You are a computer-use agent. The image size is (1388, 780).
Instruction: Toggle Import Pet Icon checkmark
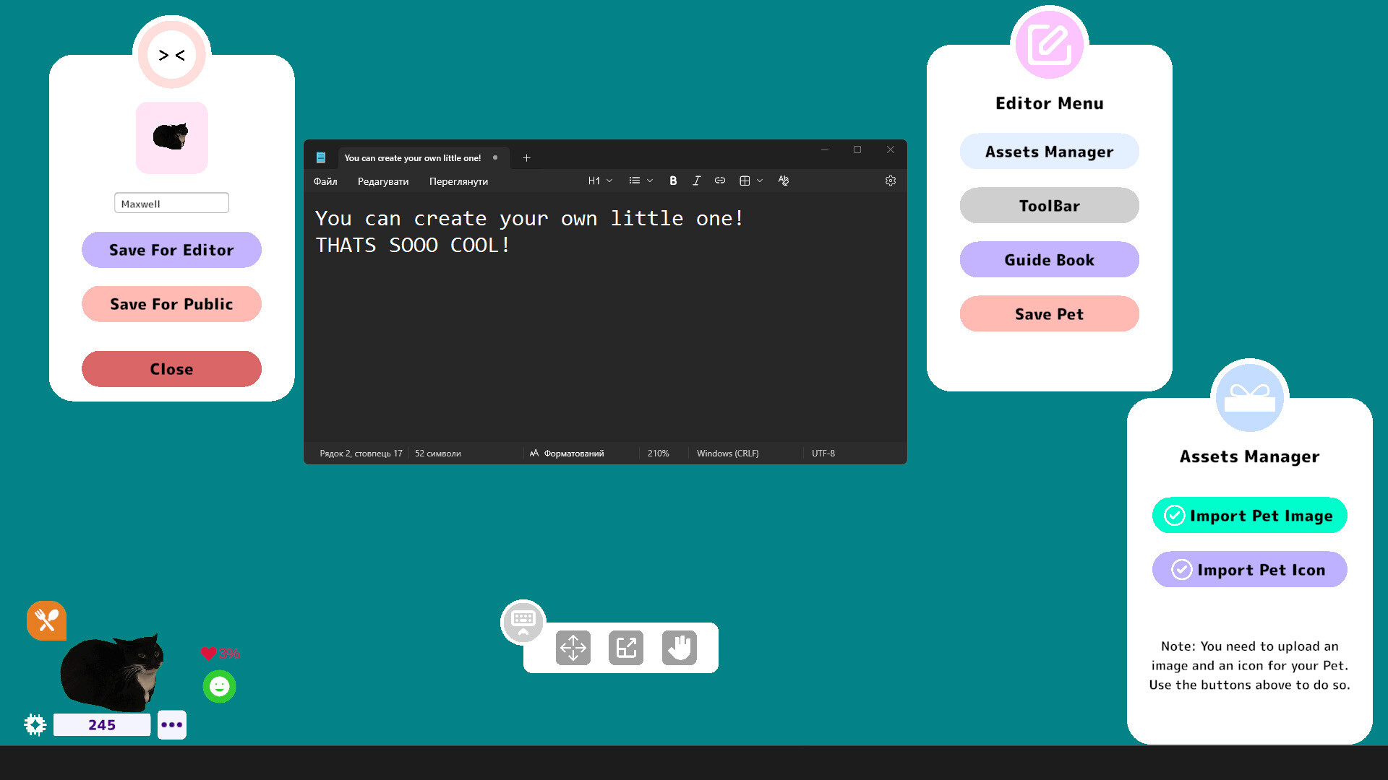pos(1182,570)
